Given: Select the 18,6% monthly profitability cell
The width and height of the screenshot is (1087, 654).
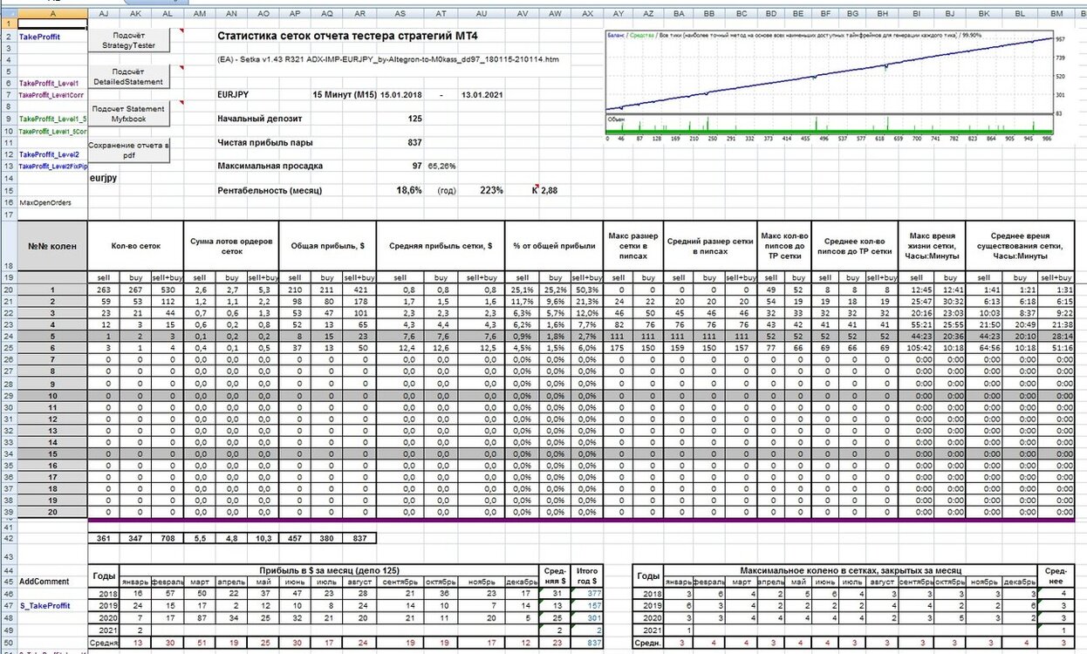Looking at the screenshot, I should coord(400,189).
